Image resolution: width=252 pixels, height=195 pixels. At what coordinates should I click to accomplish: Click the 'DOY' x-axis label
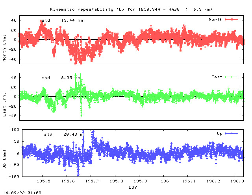point(133,187)
